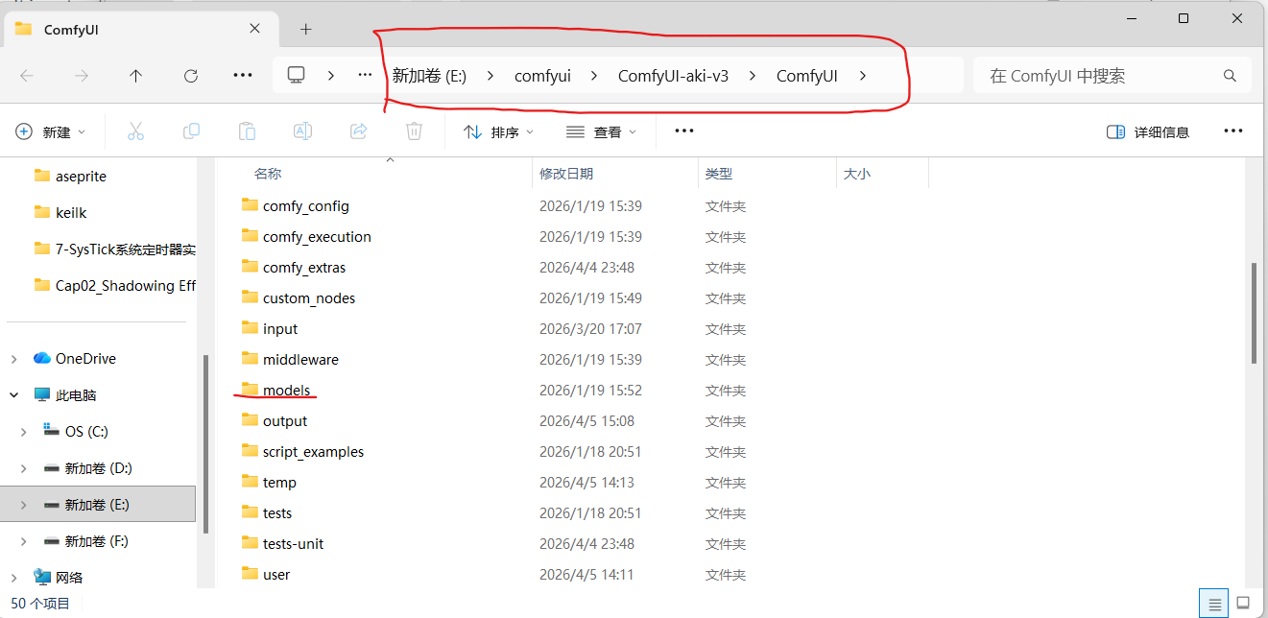Open more options next to refresh button

(x=243, y=76)
